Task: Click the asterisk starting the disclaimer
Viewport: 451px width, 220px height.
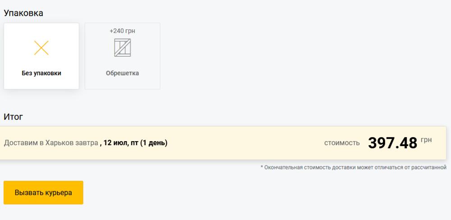Action: pos(262,168)
